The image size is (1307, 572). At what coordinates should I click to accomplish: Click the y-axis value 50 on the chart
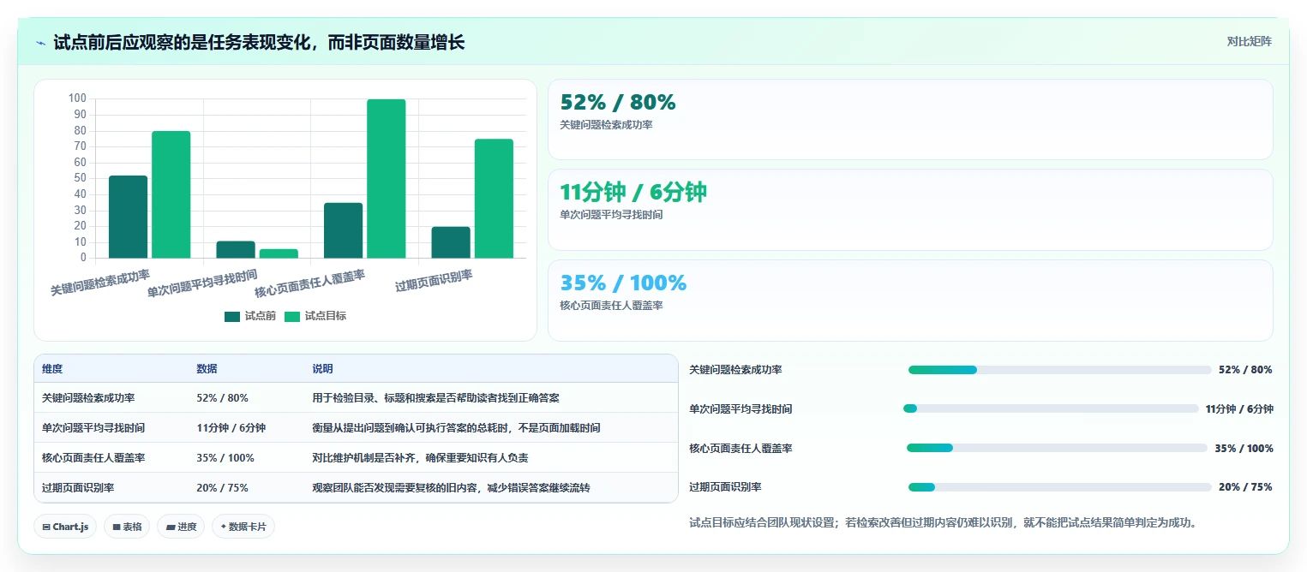tap(80, 178)
